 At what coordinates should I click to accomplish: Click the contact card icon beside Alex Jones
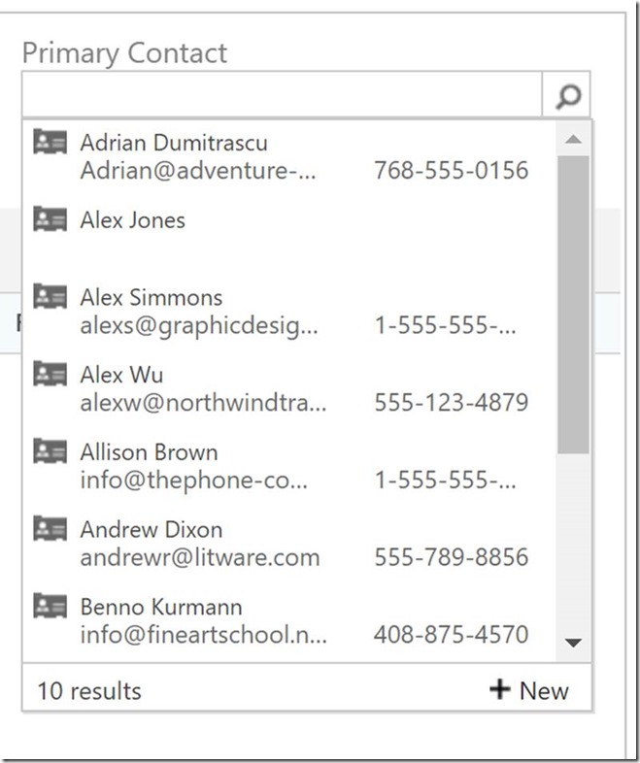tap(50, 219)
